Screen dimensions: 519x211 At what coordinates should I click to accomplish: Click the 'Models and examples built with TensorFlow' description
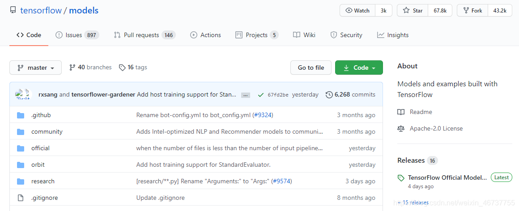[447, 89]
